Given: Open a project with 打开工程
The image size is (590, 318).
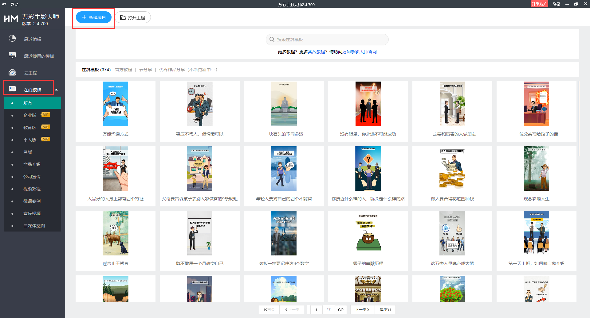Looking at the screenshot, I should pyautogui.click(x=133, y=17).
